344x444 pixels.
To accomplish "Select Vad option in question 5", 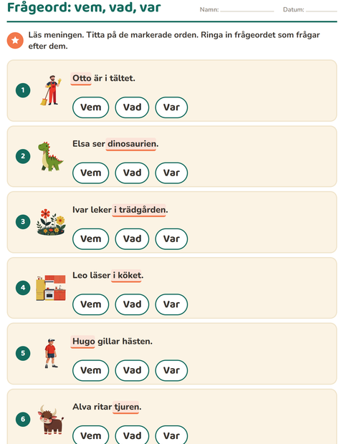I will click(132, 370).
